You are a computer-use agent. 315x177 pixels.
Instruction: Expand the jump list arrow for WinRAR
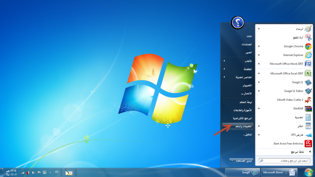pyautogui.click(x=259, y=109)
